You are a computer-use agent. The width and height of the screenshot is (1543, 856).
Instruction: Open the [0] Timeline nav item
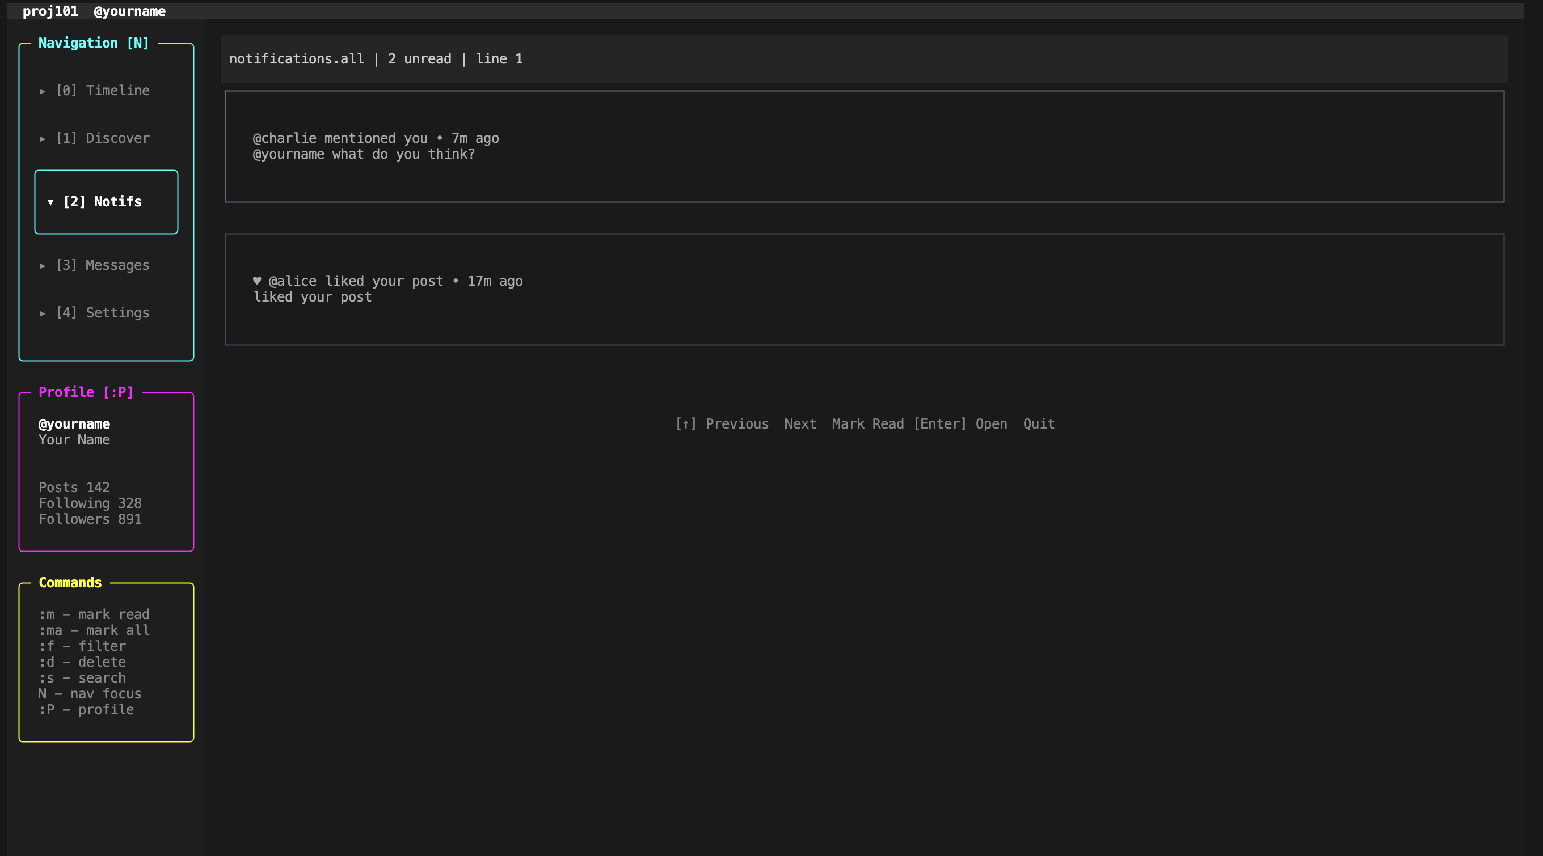pyautogui.click(x=103, y=90)
